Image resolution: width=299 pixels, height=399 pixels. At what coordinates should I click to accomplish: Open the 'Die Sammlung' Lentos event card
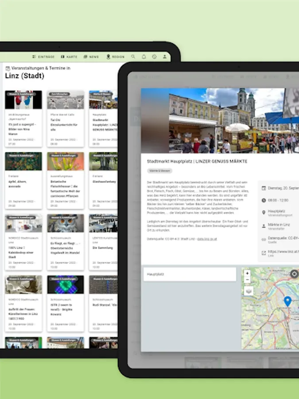click(x=103, y=242)
